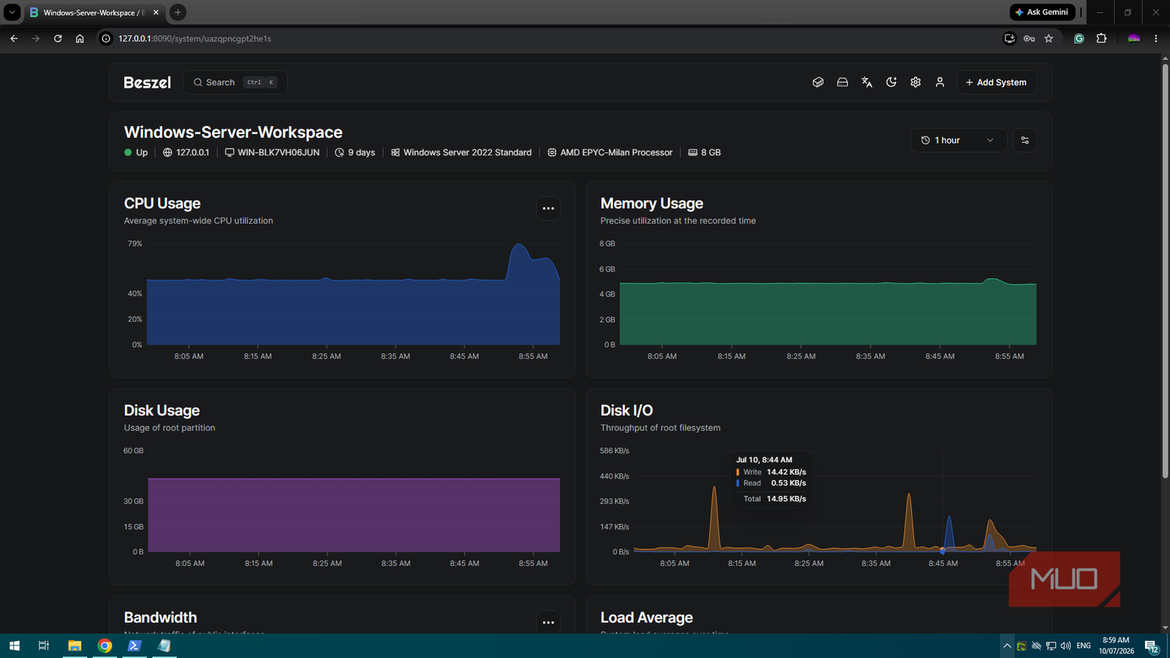Open Task View on the taskbar

pyautogui.click(x=44, y=646)
